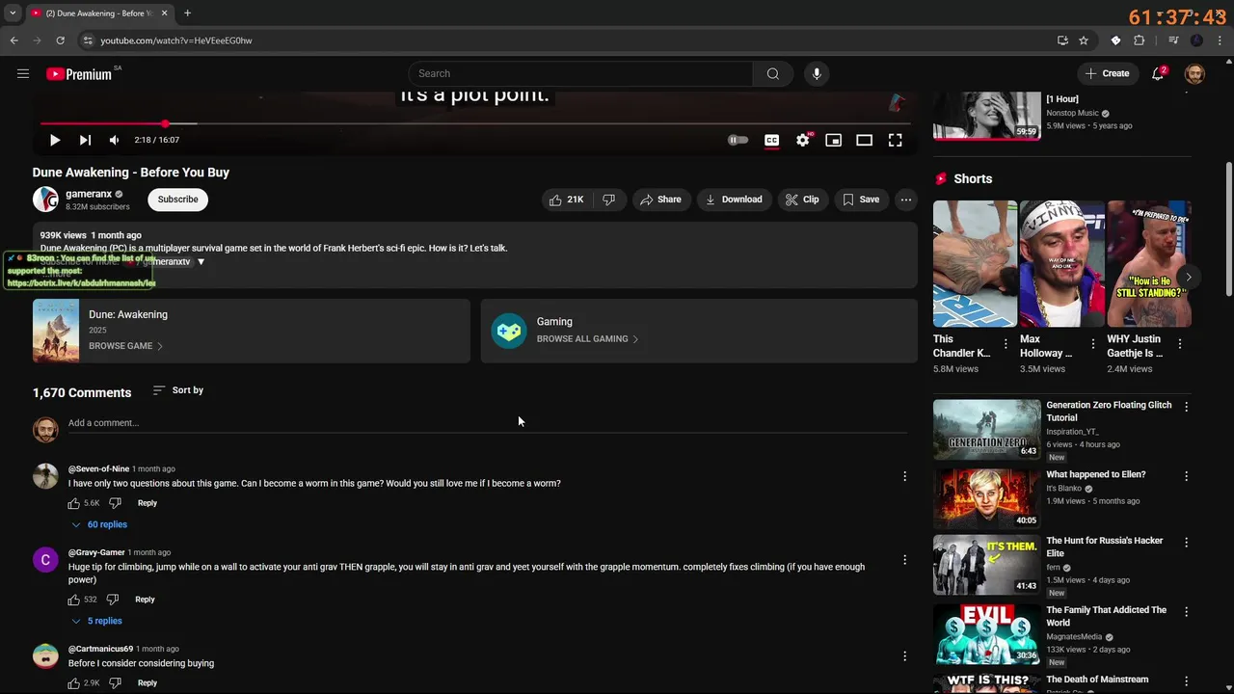The width and height of the screenshot is (1234, 694).
Task: Focus the Add a comment field
Action: tap(487, 423)
